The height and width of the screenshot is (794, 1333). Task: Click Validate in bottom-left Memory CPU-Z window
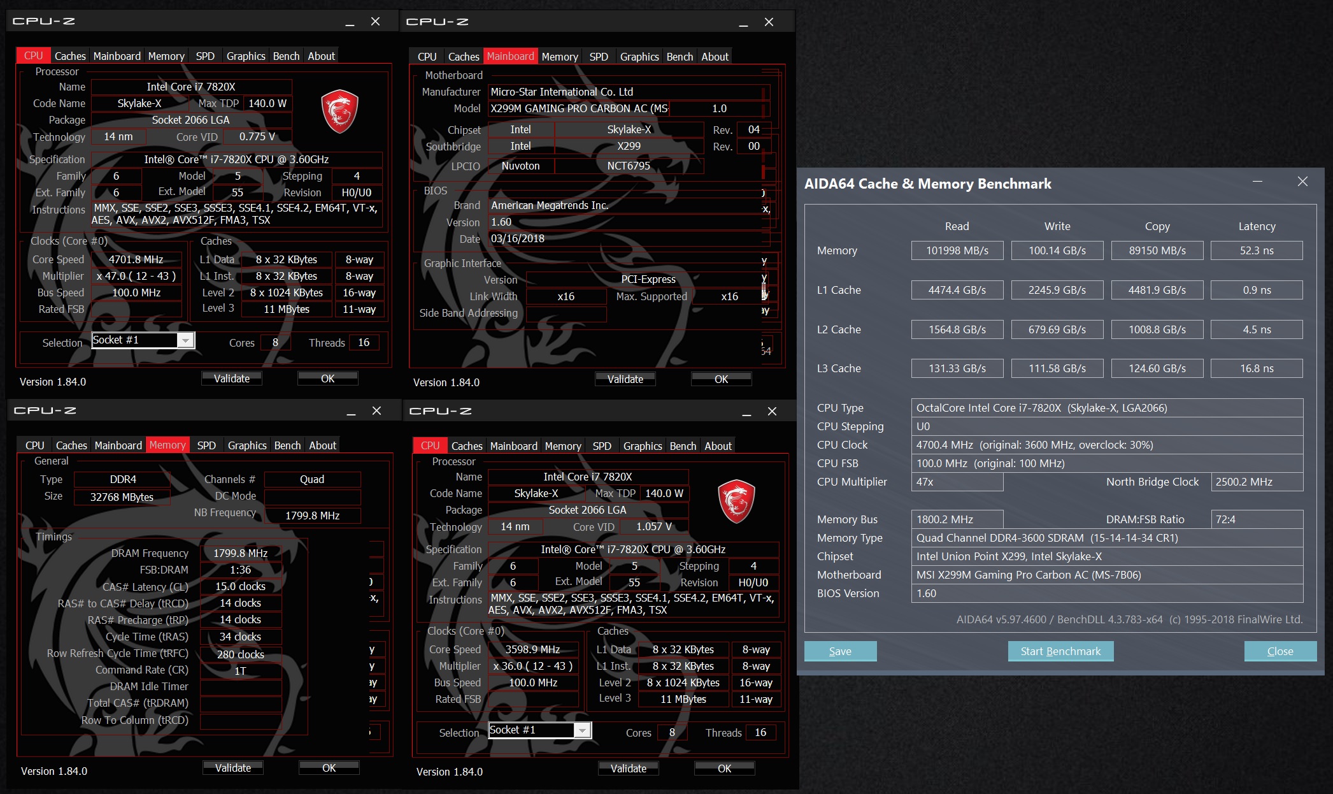pos(233,768)
